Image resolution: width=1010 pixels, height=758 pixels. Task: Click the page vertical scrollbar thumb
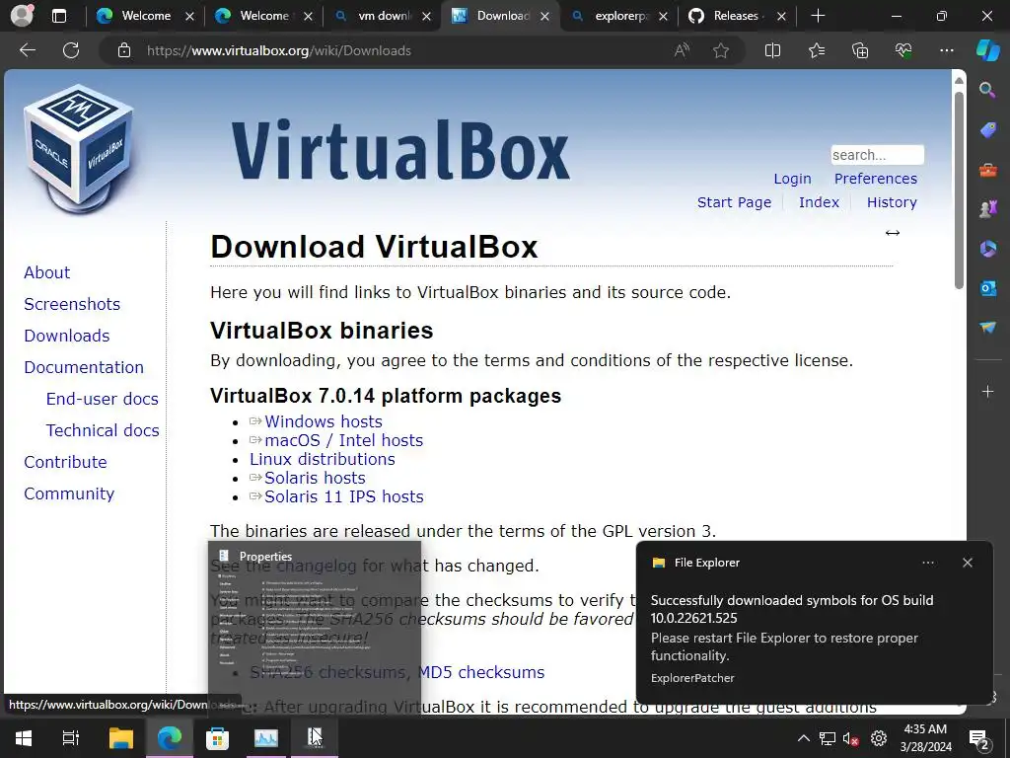(x=959, y=190)
